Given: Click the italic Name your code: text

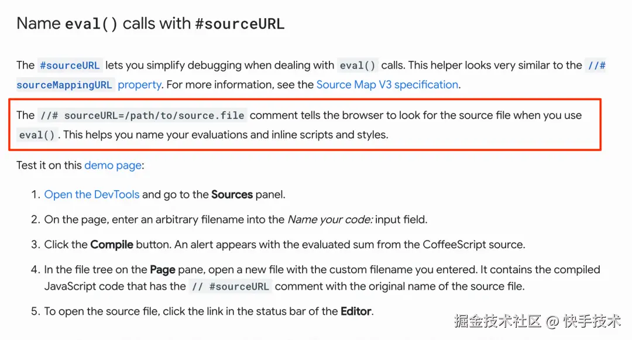Looking at the screenshot, I should [x=329, y=219].
